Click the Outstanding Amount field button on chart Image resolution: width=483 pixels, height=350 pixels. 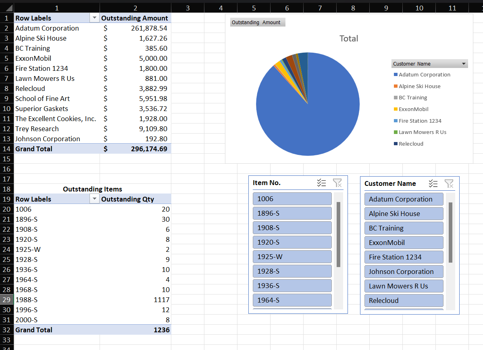point(257,22)
